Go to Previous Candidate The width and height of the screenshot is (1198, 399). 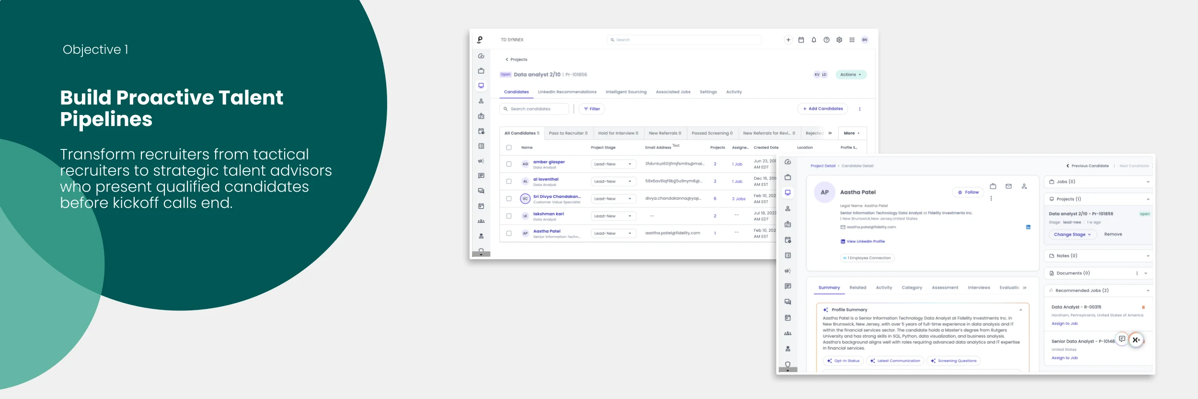[x=1087, y=166]
